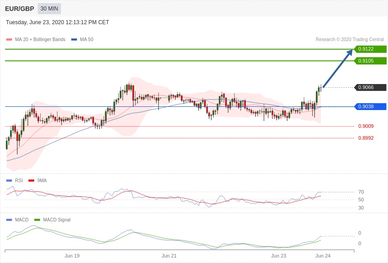Click the MA 20 + Bollinger Bands legend swatch
The image size is (388, 263).
9,39
